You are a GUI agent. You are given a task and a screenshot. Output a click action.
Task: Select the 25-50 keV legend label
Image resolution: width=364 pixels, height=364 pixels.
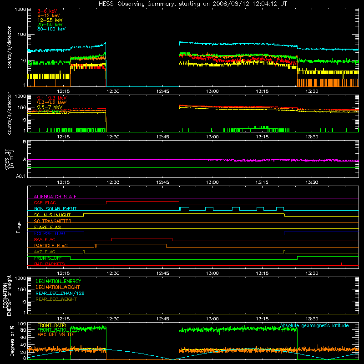coord(50,25)
